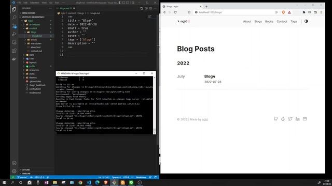Select the blog4.md editor tab
The width and height of the screenshot is (332, 186).
coord(65,8)
